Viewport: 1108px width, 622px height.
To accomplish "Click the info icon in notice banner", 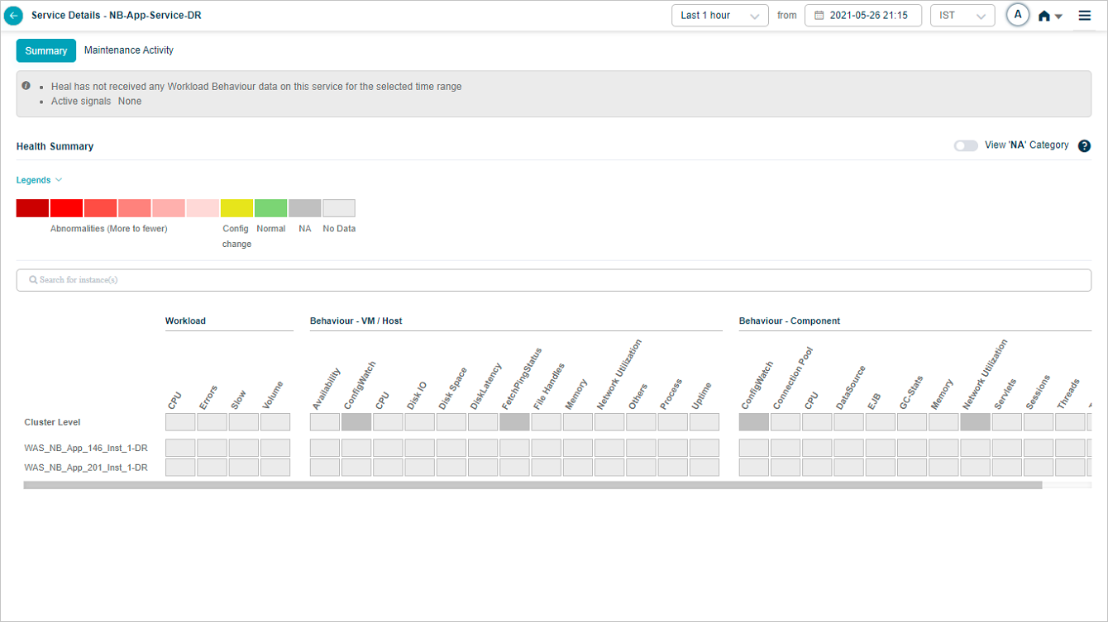I will [26, 86].
